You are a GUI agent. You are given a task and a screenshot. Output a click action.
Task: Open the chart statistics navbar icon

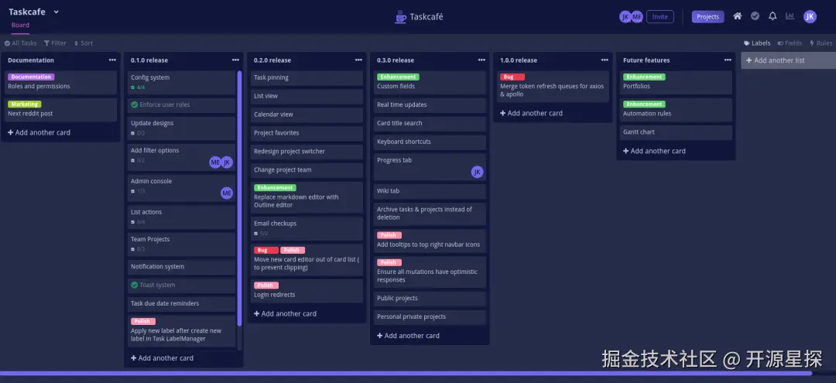[790, 16]
